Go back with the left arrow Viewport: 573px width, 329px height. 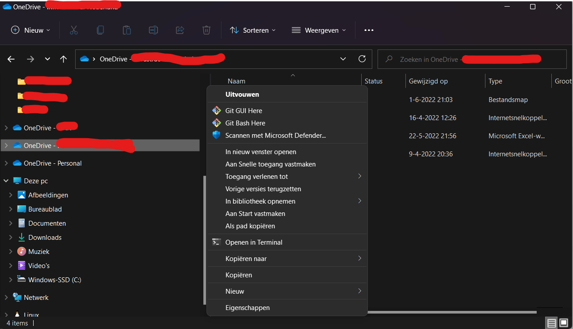(x=11, y=59)
